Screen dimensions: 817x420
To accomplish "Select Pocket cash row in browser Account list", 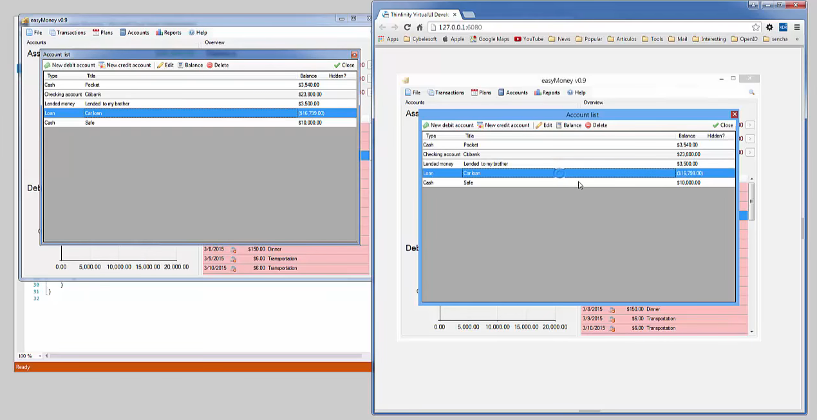I will [578, 145].
